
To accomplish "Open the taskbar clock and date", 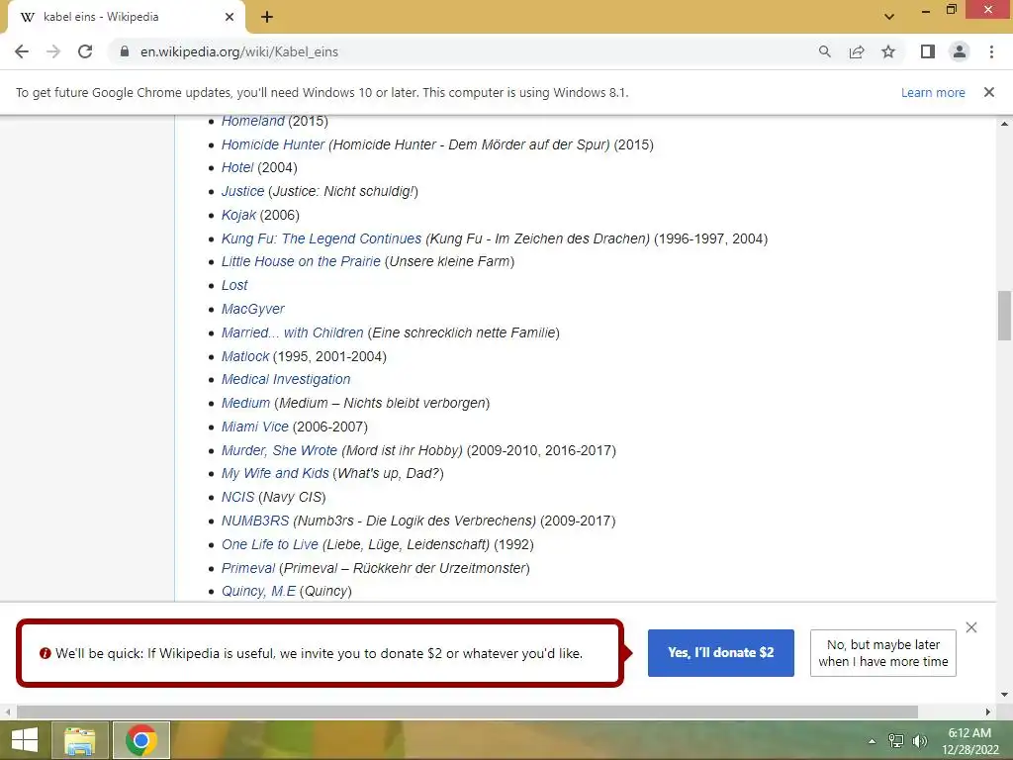I will click(x=969, y=741).
